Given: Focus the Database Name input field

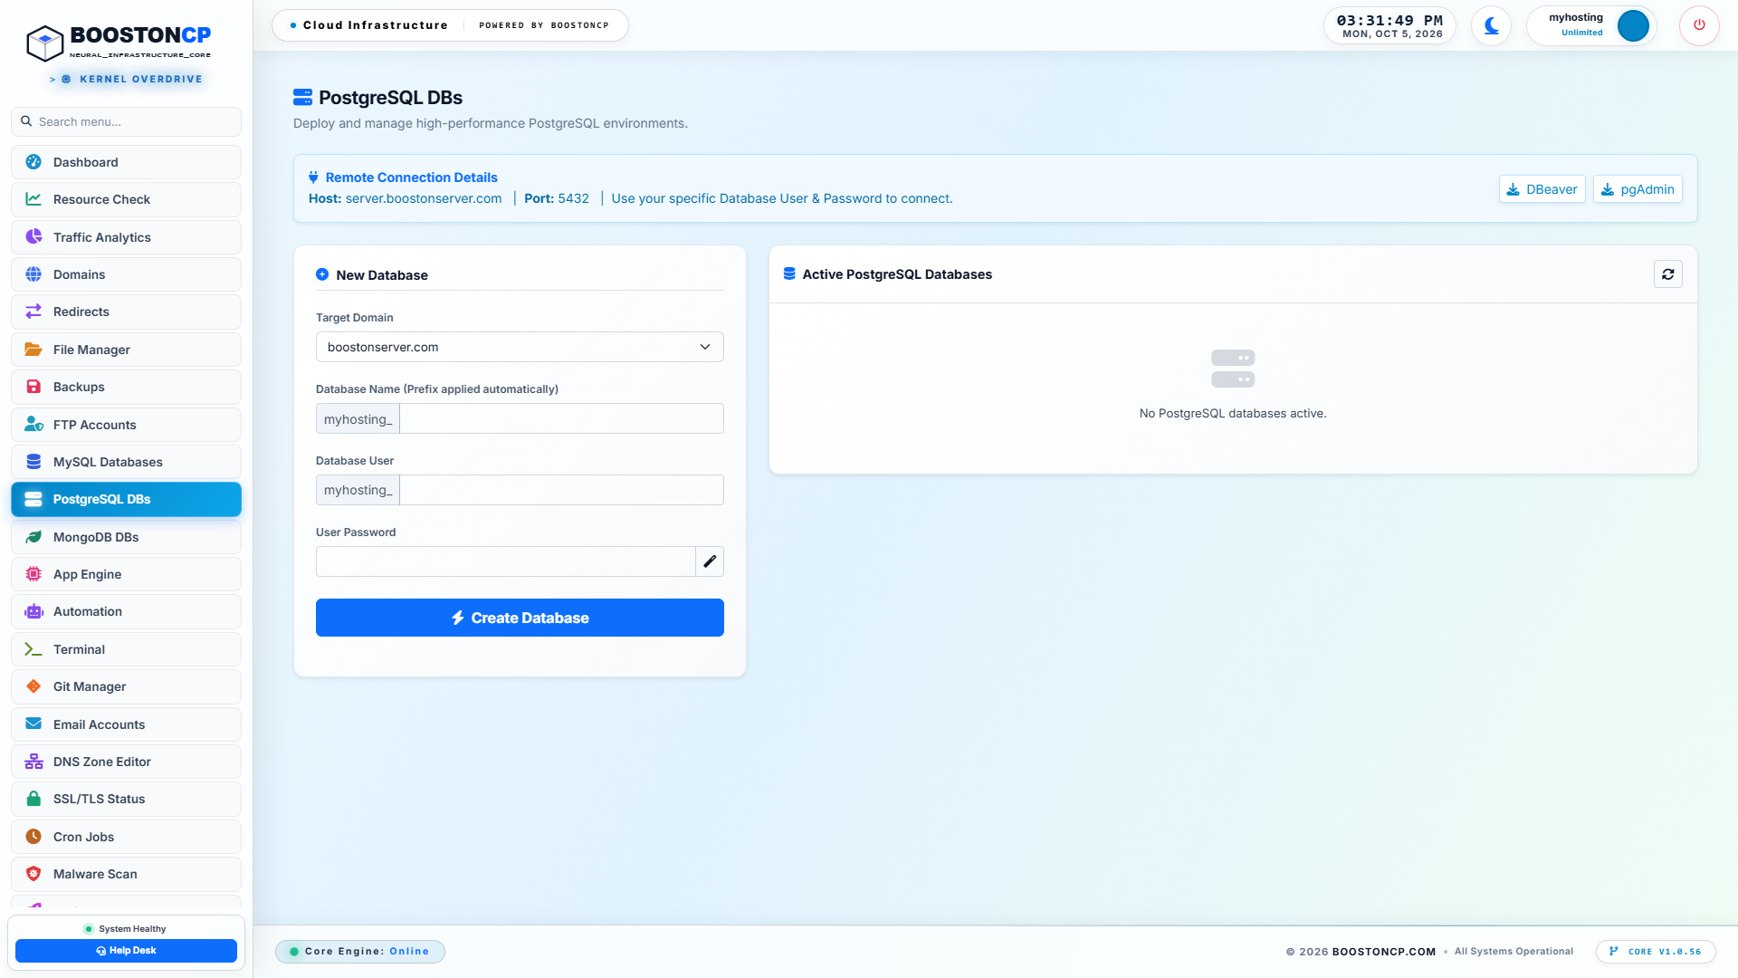Looking at the screenshot, I should tap(561, 418).
